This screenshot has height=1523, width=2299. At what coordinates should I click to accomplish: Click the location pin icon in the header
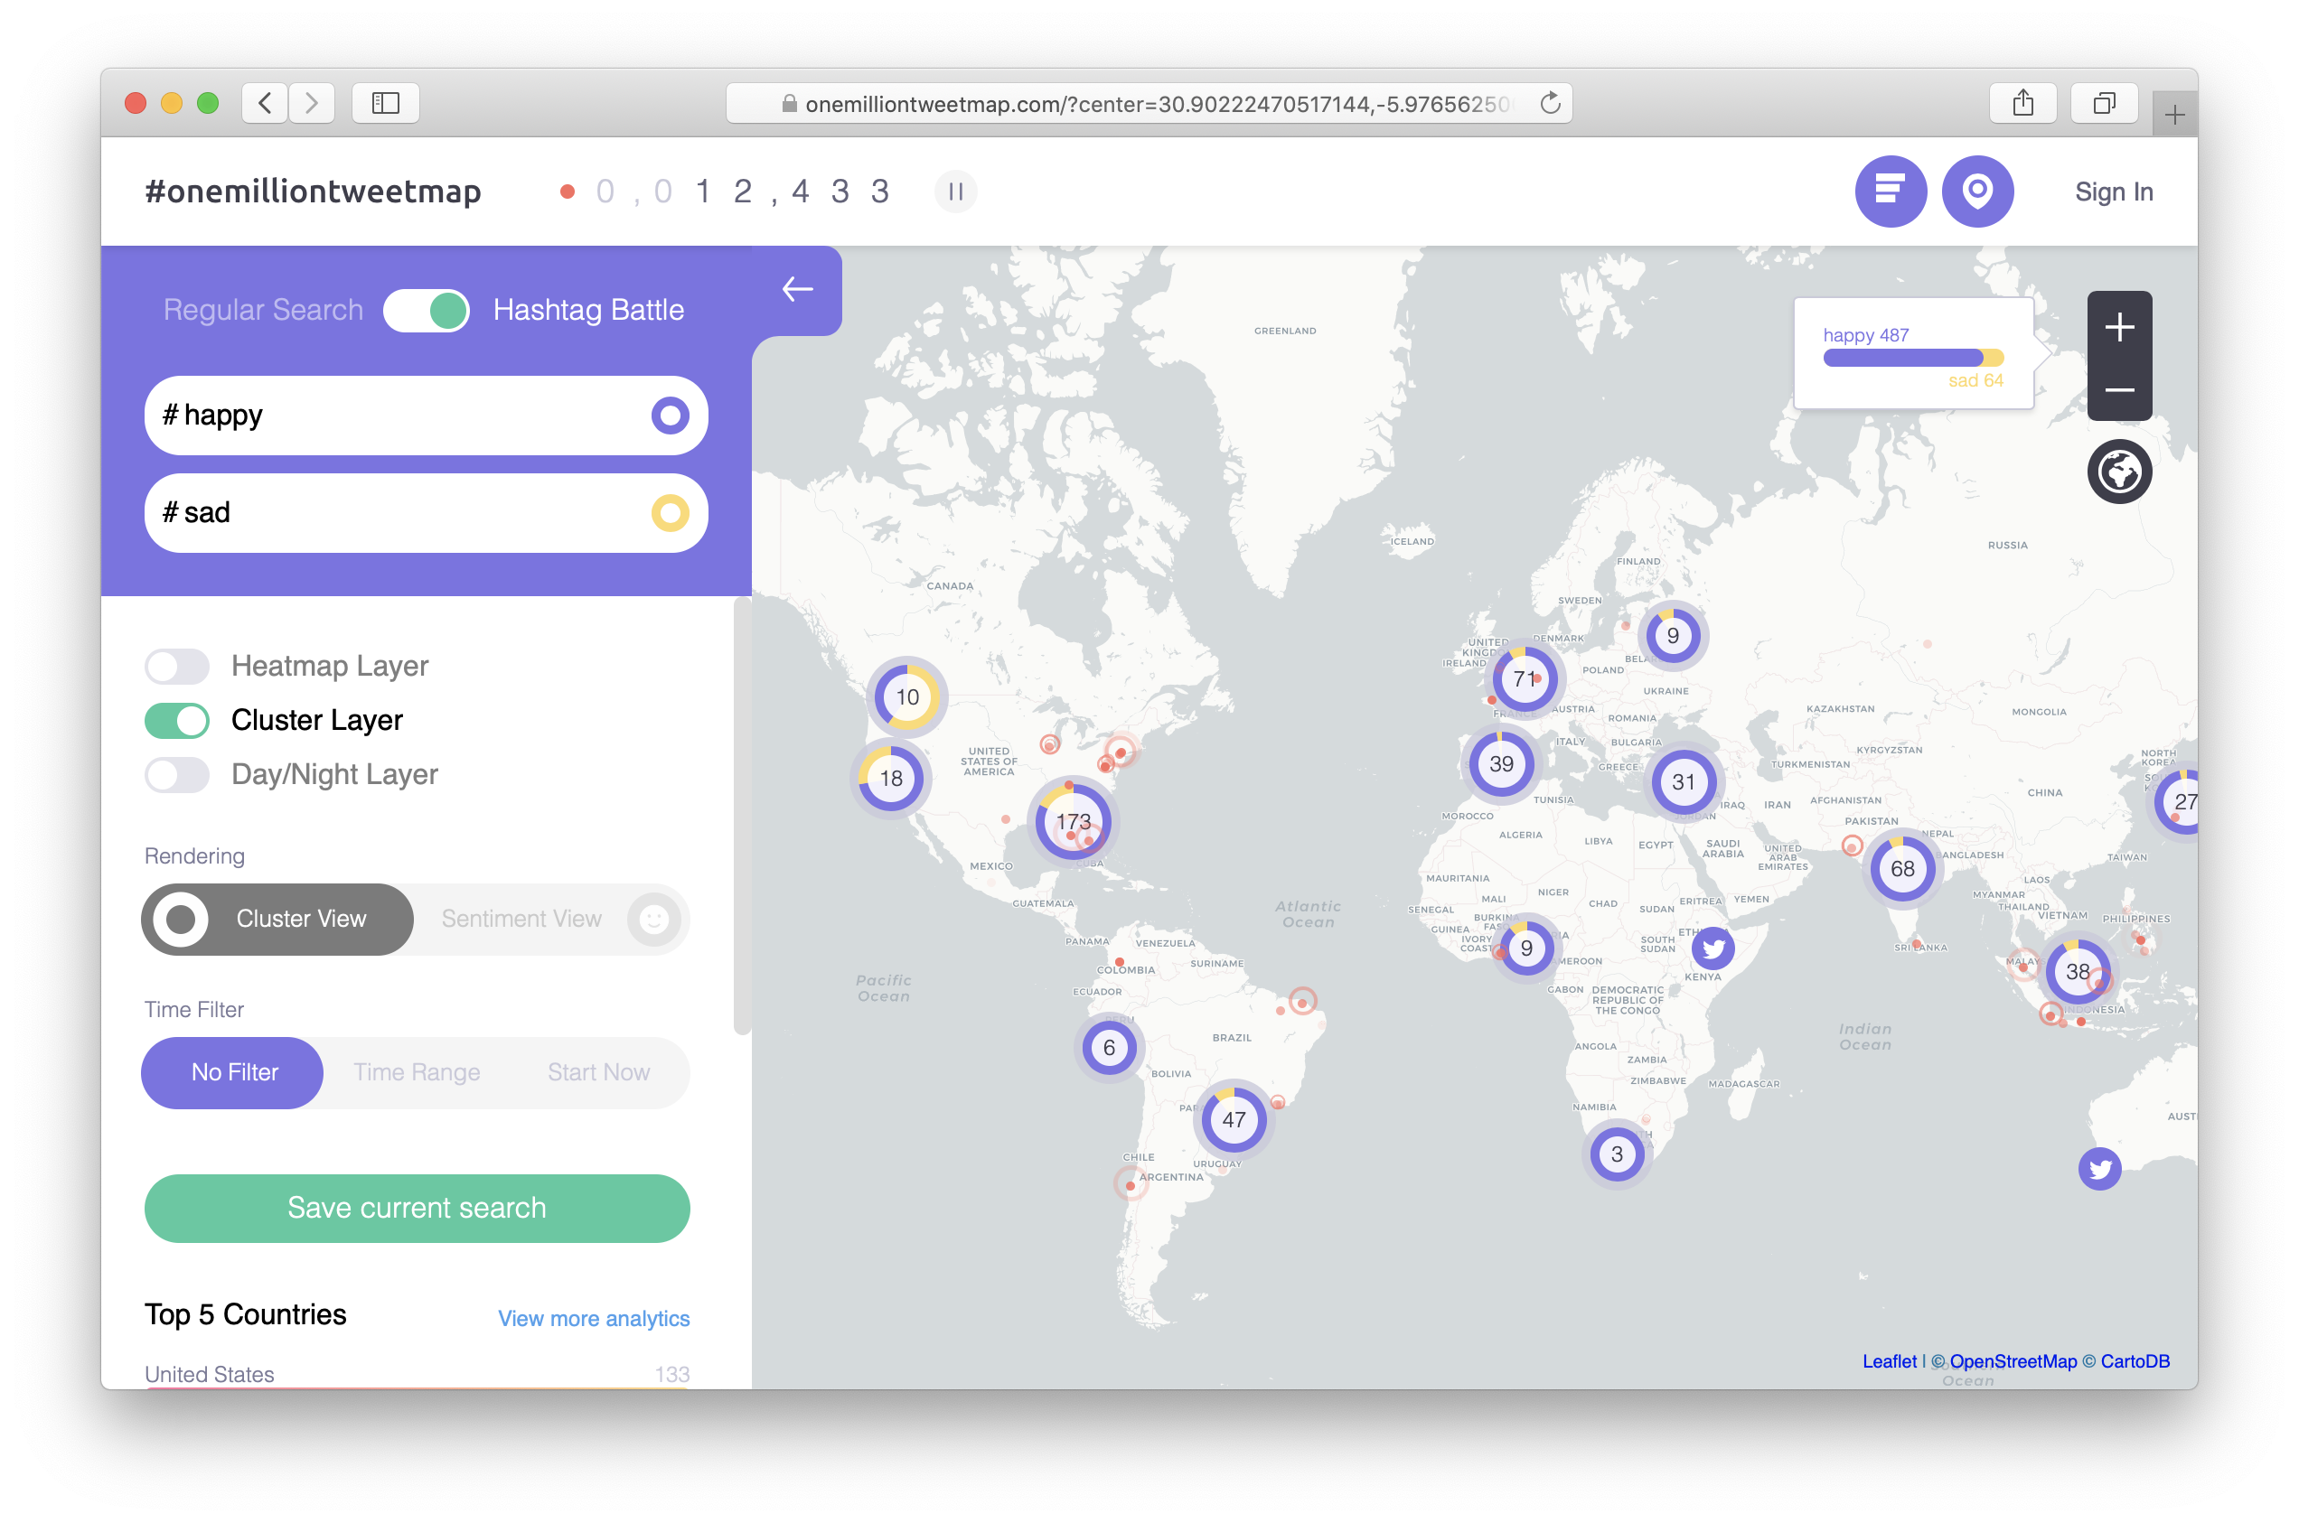[1977, 192]
